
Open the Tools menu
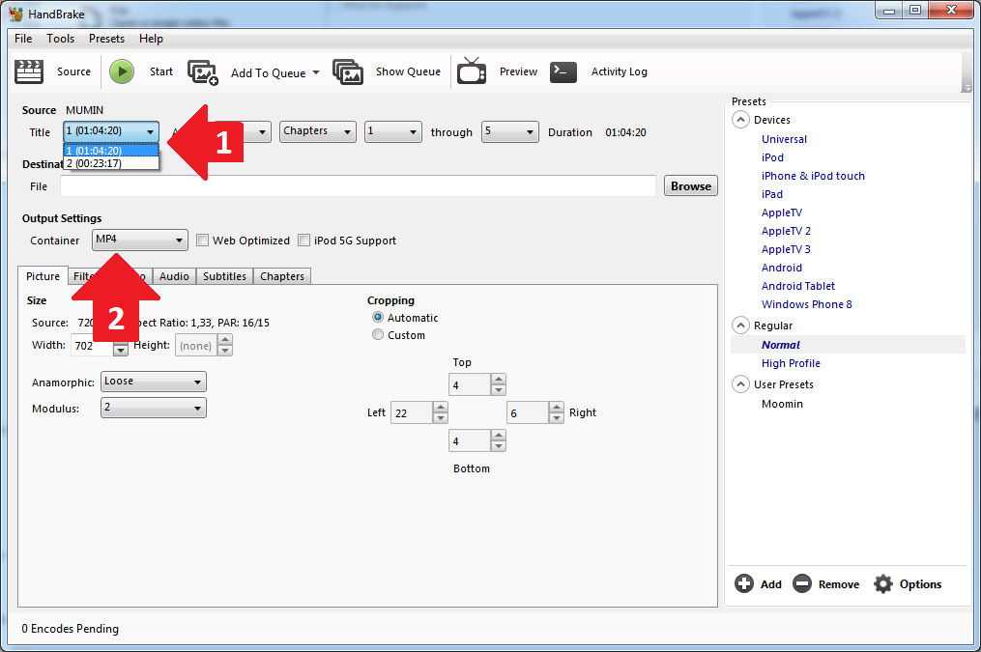point(60,38)
